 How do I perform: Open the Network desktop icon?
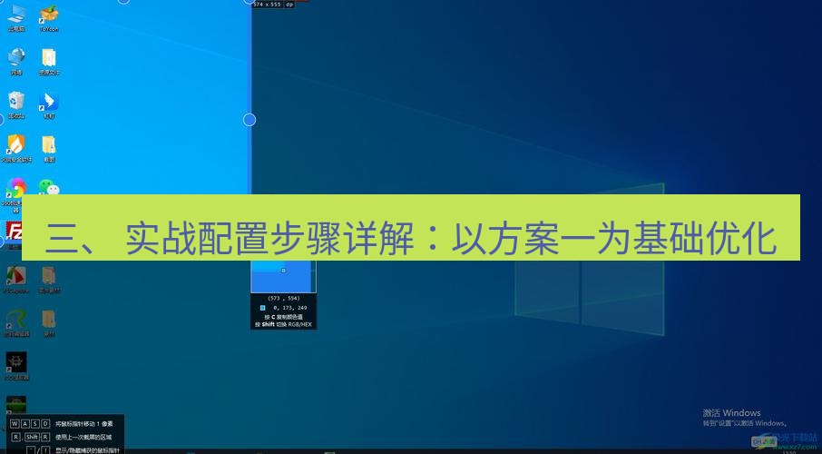16,62
